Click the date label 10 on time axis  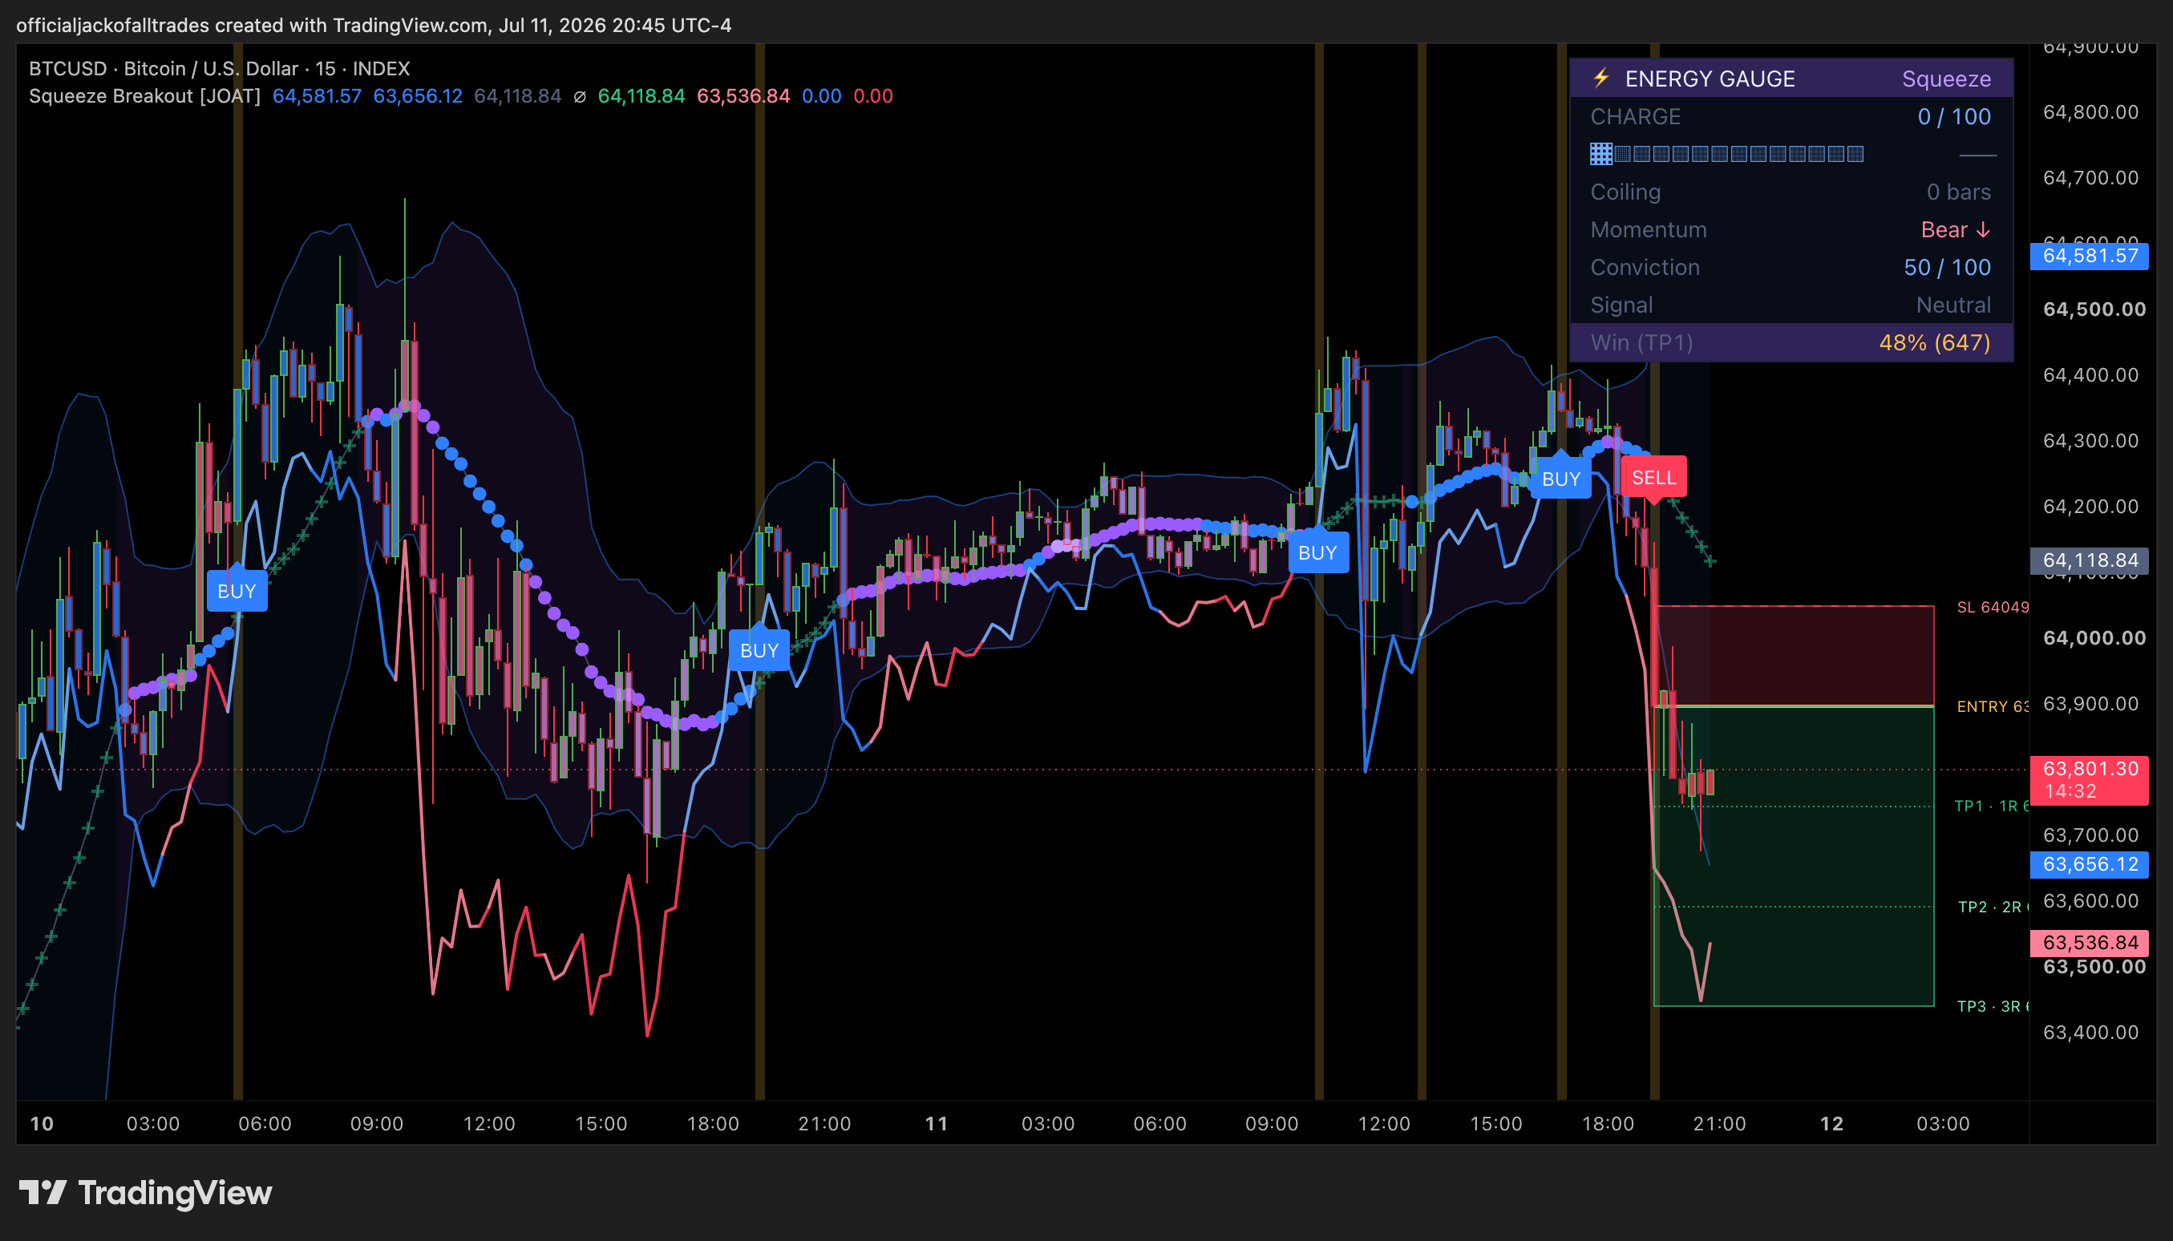[42, 1123]
